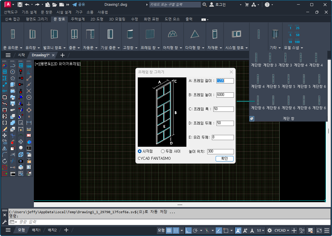Open the CYCAD workspace dropdown
Image resolution: width=332 pixels, height=236 pixels.
282,230
